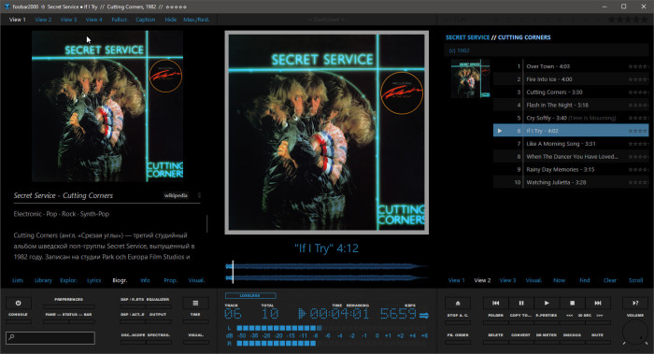This screenshot has width=654, height=354.
Task: Rewind 30 seconds with left arrows
Action: pos(569,315)
